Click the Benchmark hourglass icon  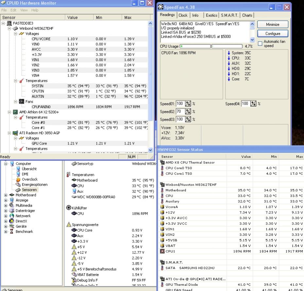point(12,231)
